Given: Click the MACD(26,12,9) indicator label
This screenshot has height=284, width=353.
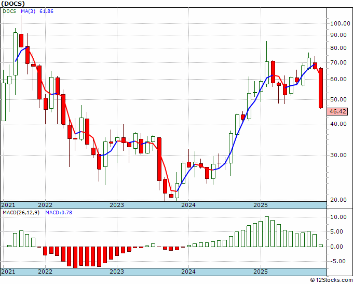Looking at the screenshot, I should [21, 213].
